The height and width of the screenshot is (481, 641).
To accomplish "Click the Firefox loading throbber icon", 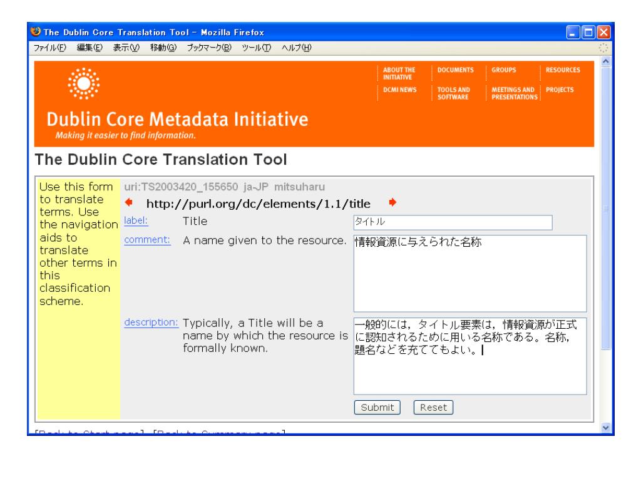I will point(603,48).
